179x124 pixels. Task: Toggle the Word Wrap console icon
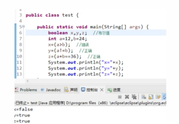(158, 97)
